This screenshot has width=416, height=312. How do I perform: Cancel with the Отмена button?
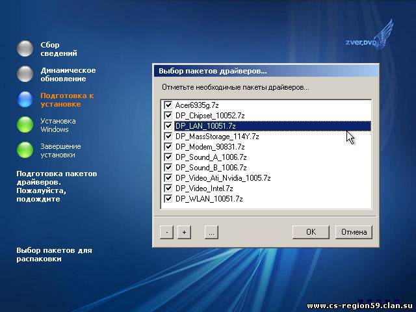[x=354, y=232]
